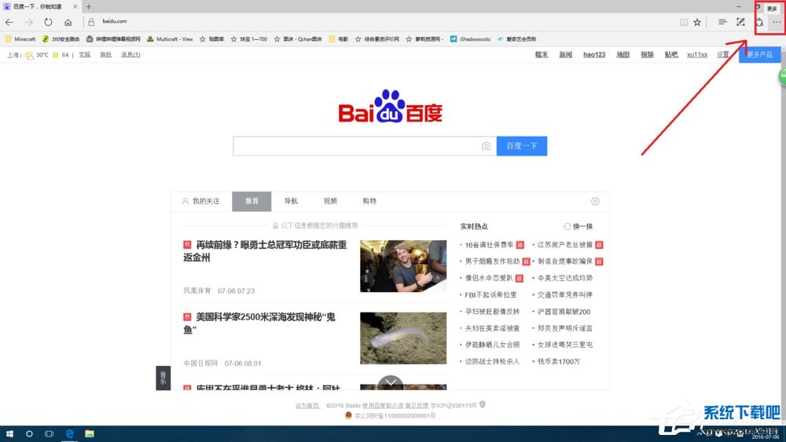Open the 新闻 news link
Screen dimensions: 786x442
click(x=565, y=54)
